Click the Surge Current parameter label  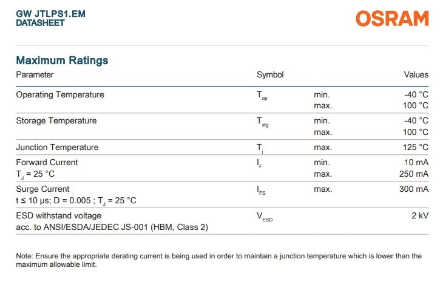42,189
